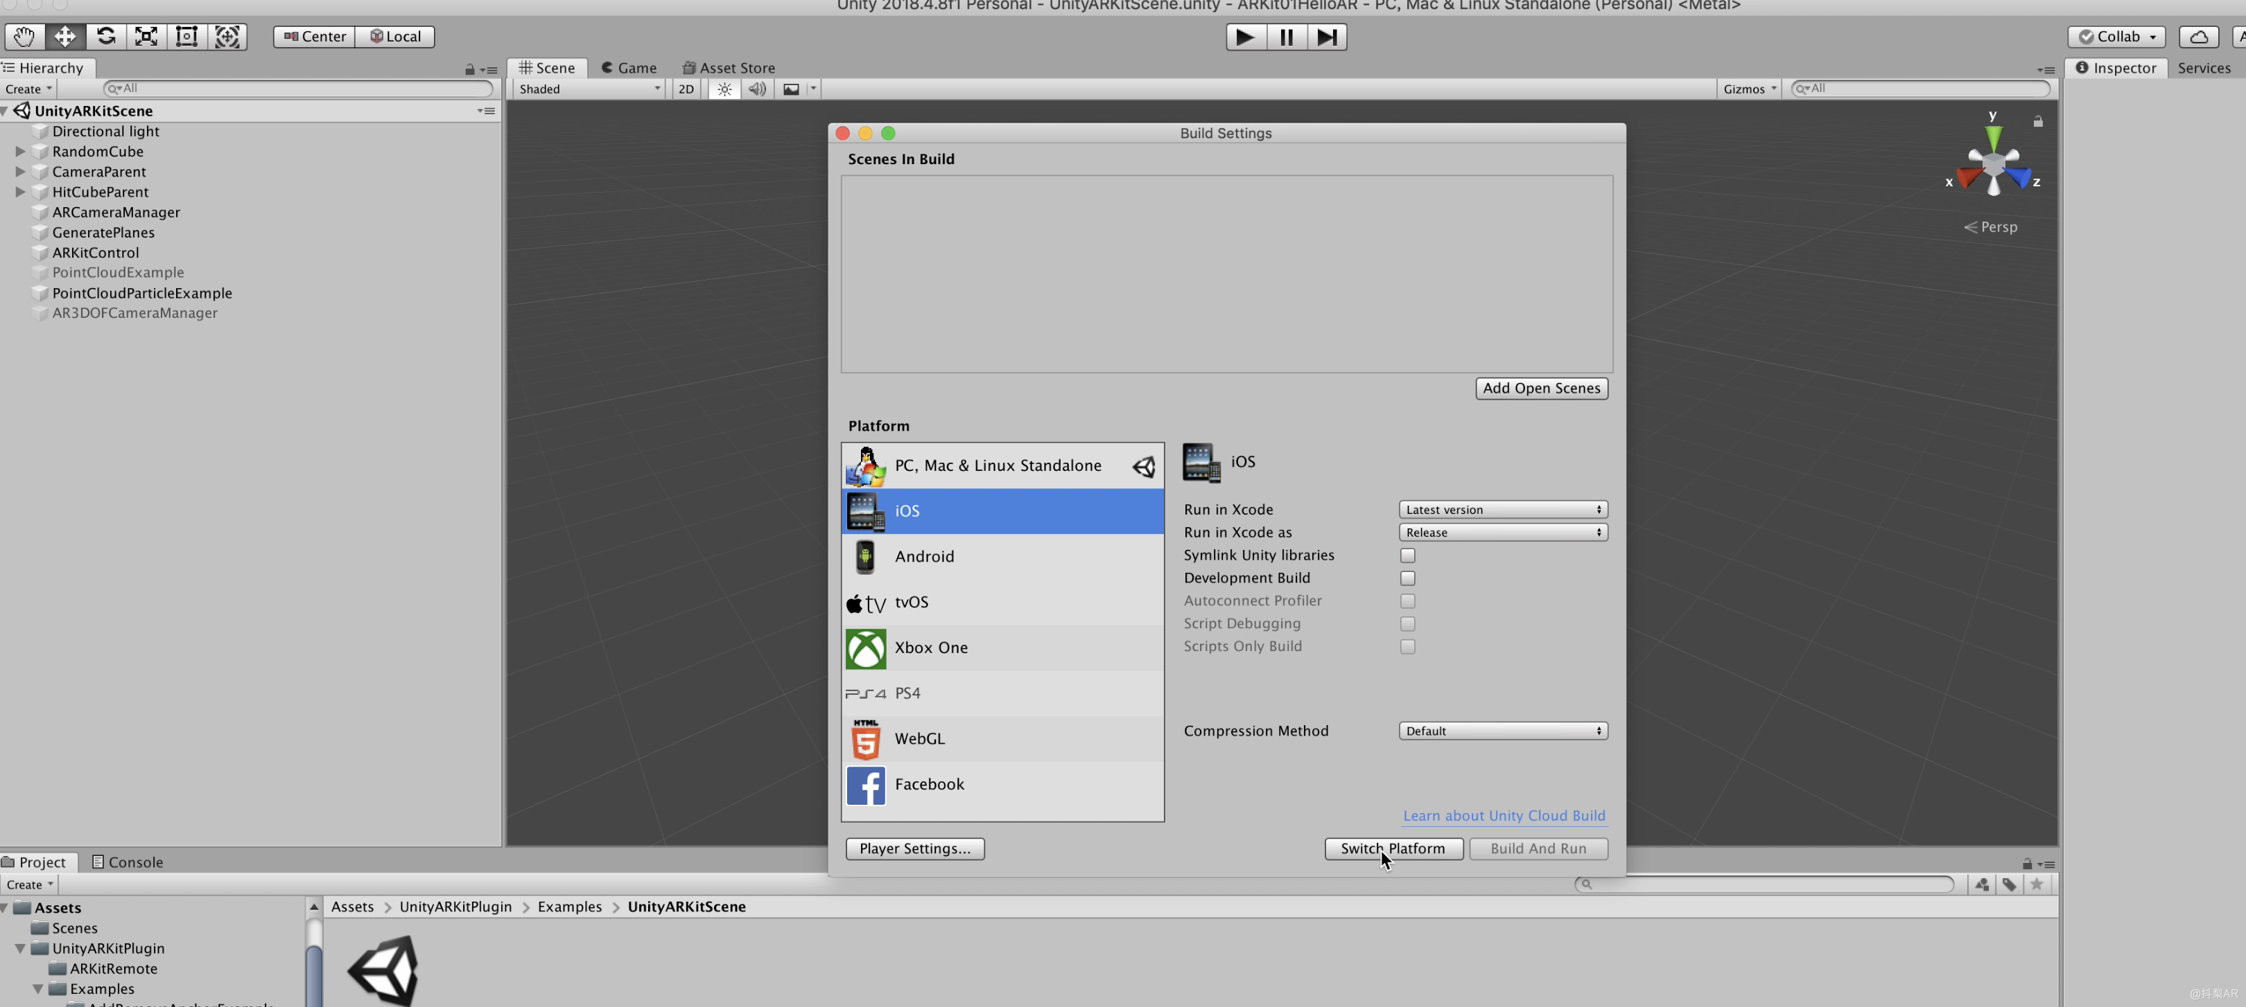This screenshot has width=2246, height=1007.
Task: Select WebGL platform
Action: (1002, 739)
